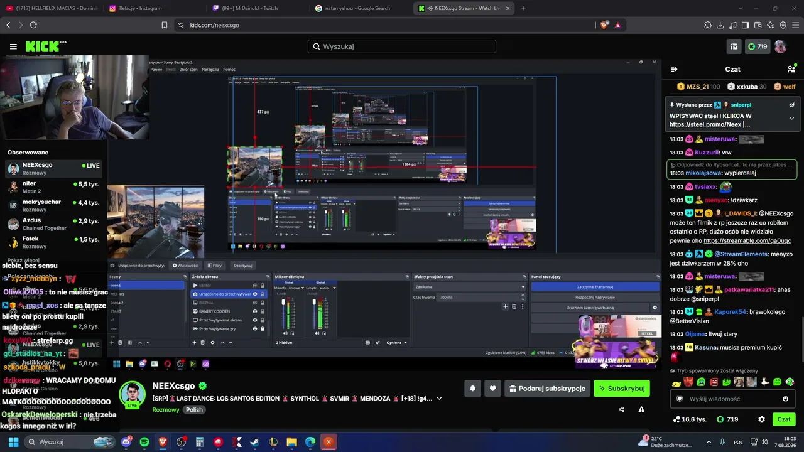Image resolution: width=804 pixels, height=452 pixels.
Task: Hide the pinned chat message
Action: click(791, 105)
